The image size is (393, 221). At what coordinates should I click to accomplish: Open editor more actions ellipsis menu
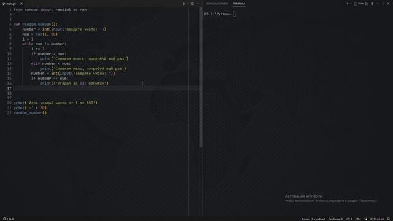(x=198, y=4)
